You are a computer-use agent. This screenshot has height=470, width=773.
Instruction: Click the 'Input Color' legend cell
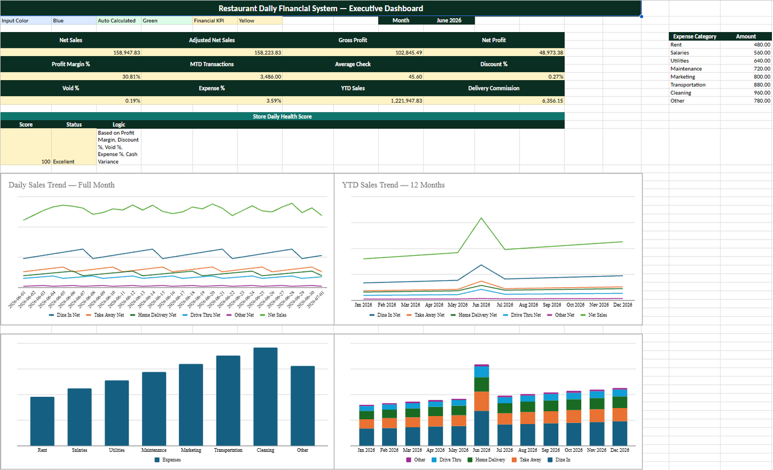click(x=26, y=21)
